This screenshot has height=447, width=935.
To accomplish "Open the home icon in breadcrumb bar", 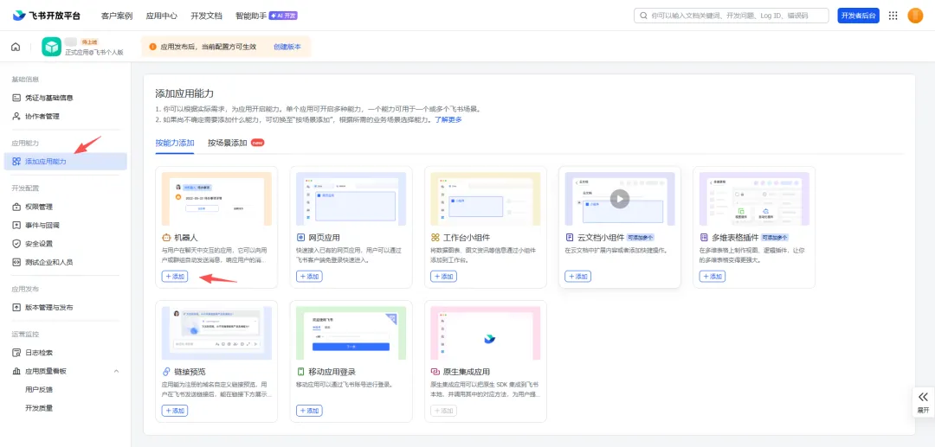I will (16, 47).
